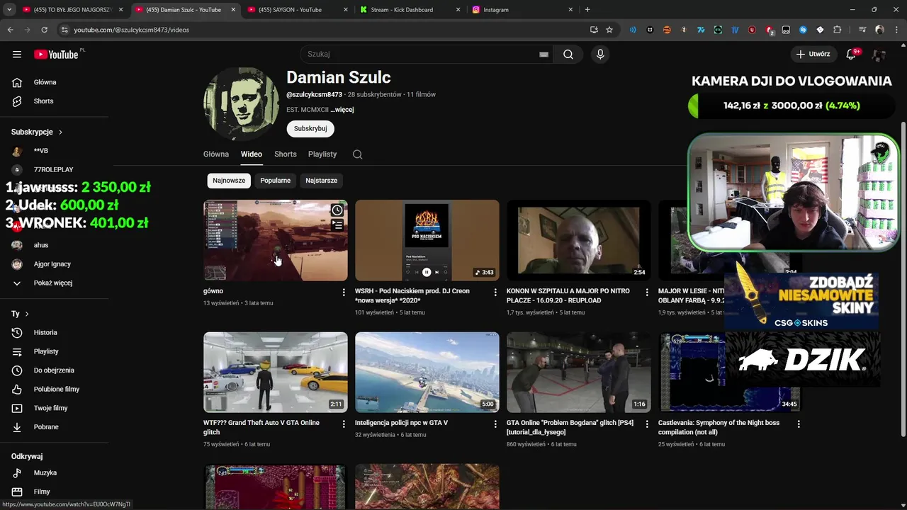Open the on-screen keyboard icon in search
Viewport: 907px width, 510px height.
click(x=543, y=55)
